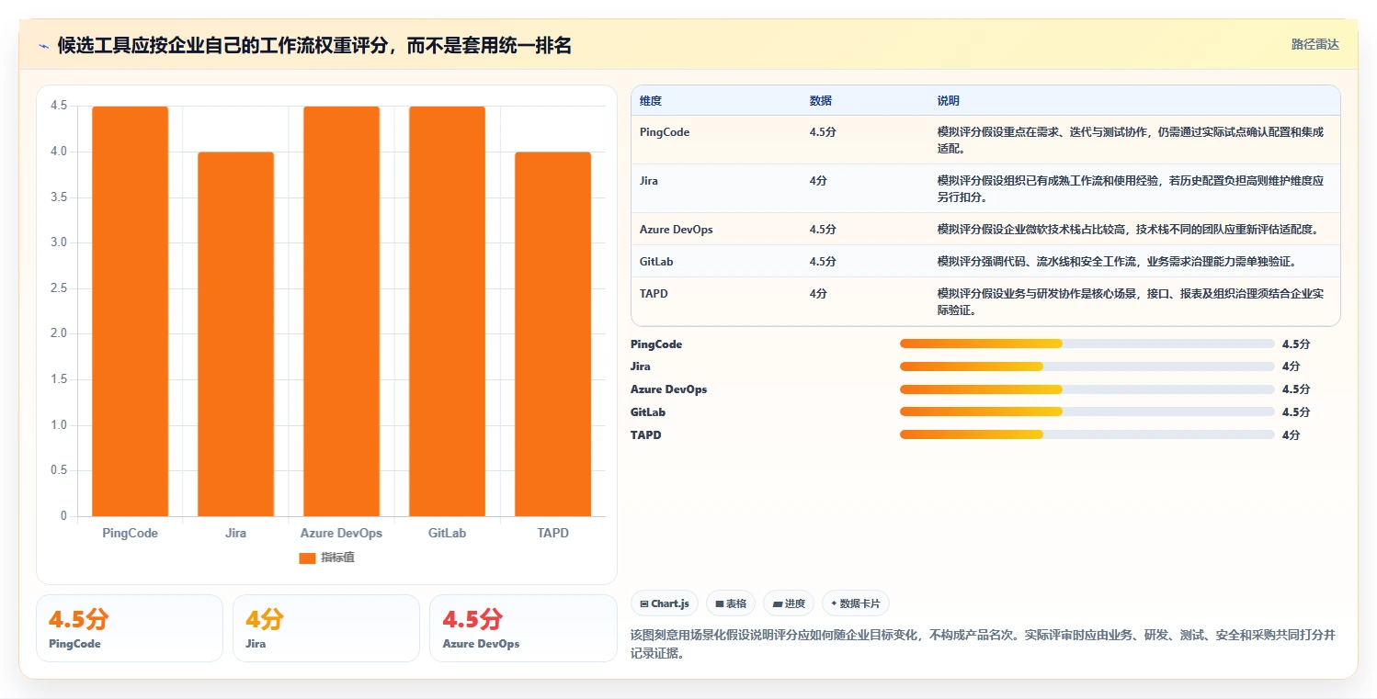Click the Jira cell in the table
Viewport: 1377px width, 699px height.
tap(649, 181)
